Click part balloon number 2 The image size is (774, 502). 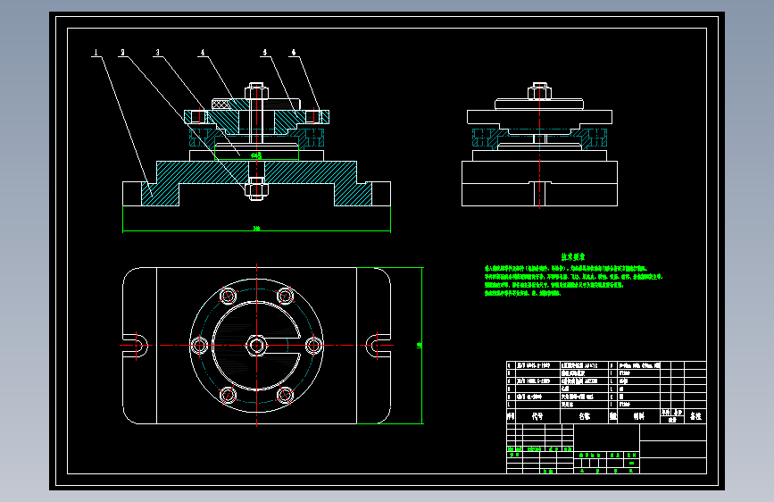(122, 53)
